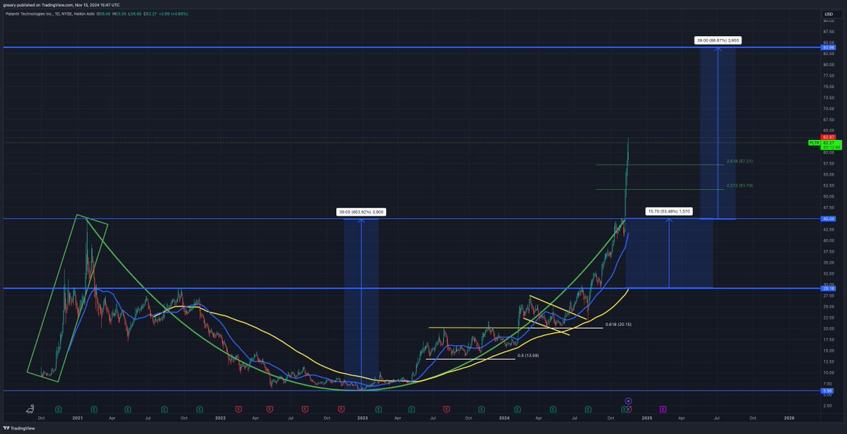Screen dimensions: 847x434
Task: Select the 83.96 price line label
Action: [x=829, y=47]
